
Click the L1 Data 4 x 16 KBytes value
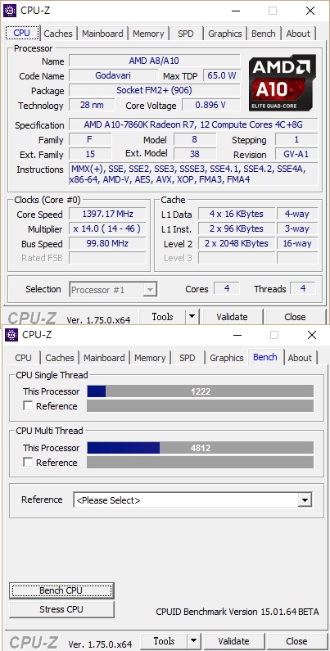pyautogui.click(x=236, y=214)
